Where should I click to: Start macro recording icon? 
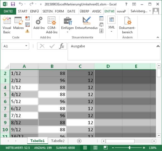point(27,18)
